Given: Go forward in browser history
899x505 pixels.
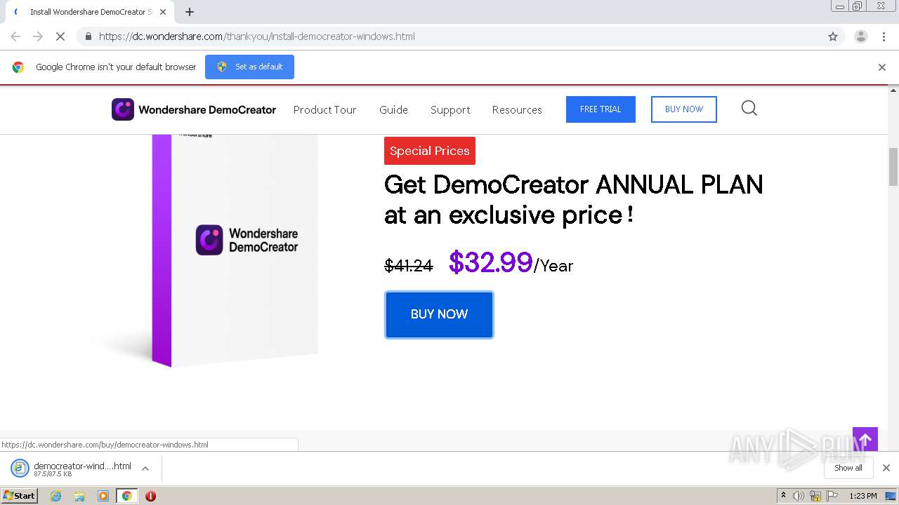Looking at the screenshot, I should pos(38,36).
